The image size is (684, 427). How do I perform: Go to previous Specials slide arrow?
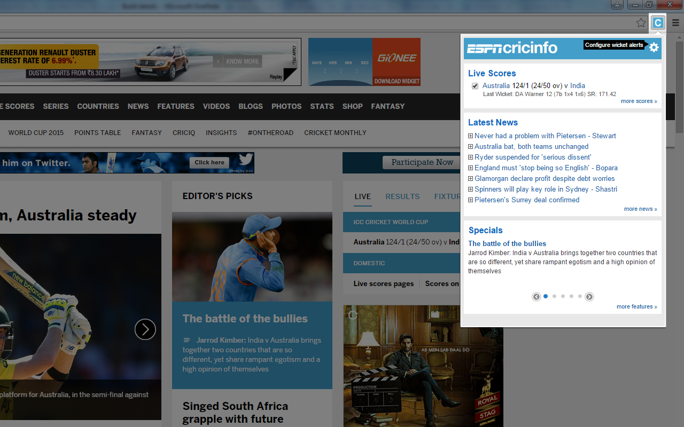pyautogui.click(x=536, y=297)
